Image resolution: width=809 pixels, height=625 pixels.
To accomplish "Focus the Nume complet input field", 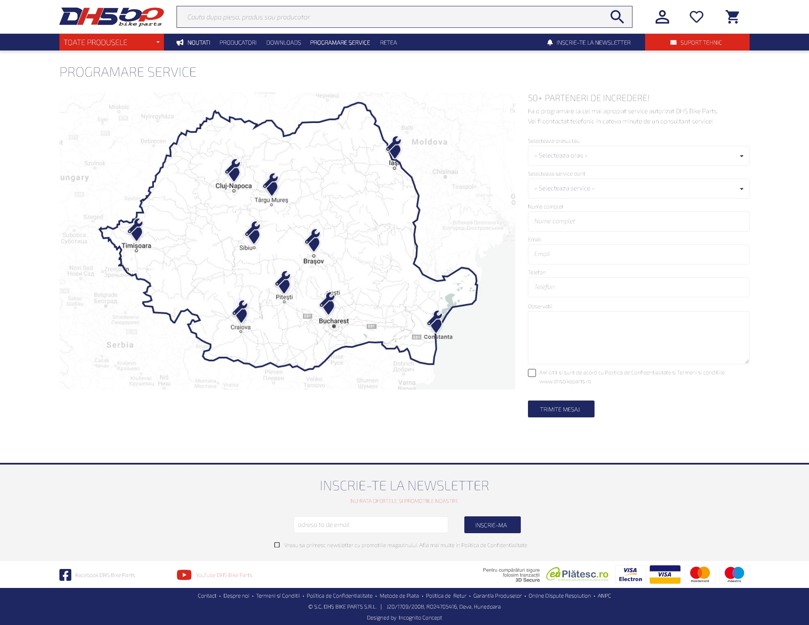I will point(638,222).
